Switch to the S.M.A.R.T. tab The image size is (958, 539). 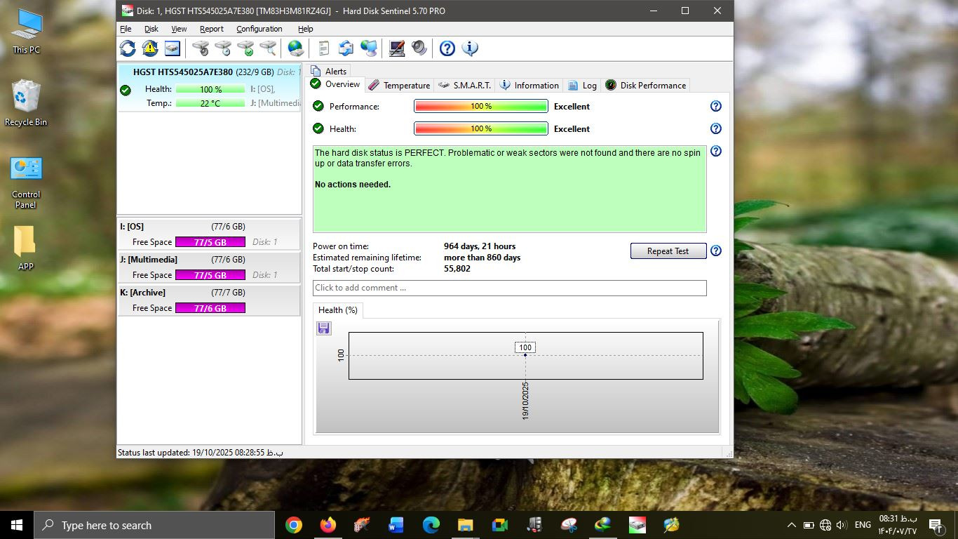[x=465, y=86]
